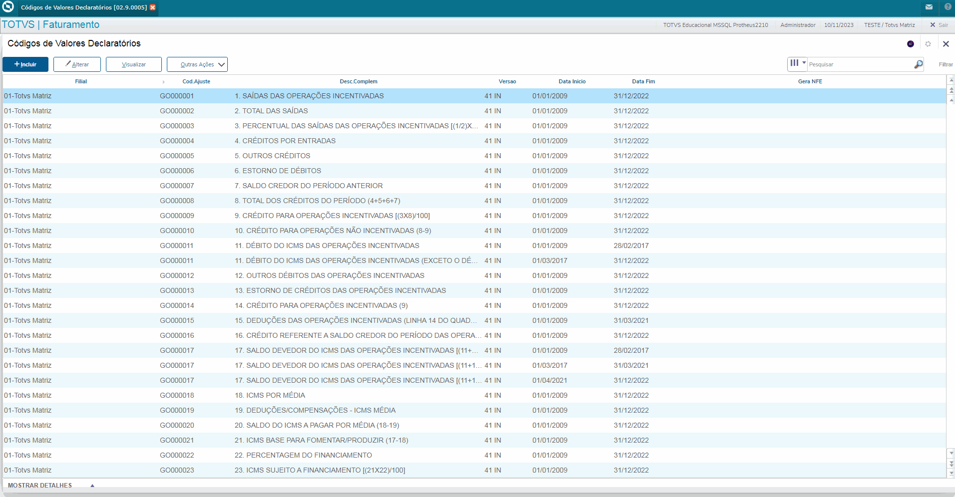The image size is (955, 497).
Task: Select code GO000023
Action: pyautogui.click(x=177, y=470)
